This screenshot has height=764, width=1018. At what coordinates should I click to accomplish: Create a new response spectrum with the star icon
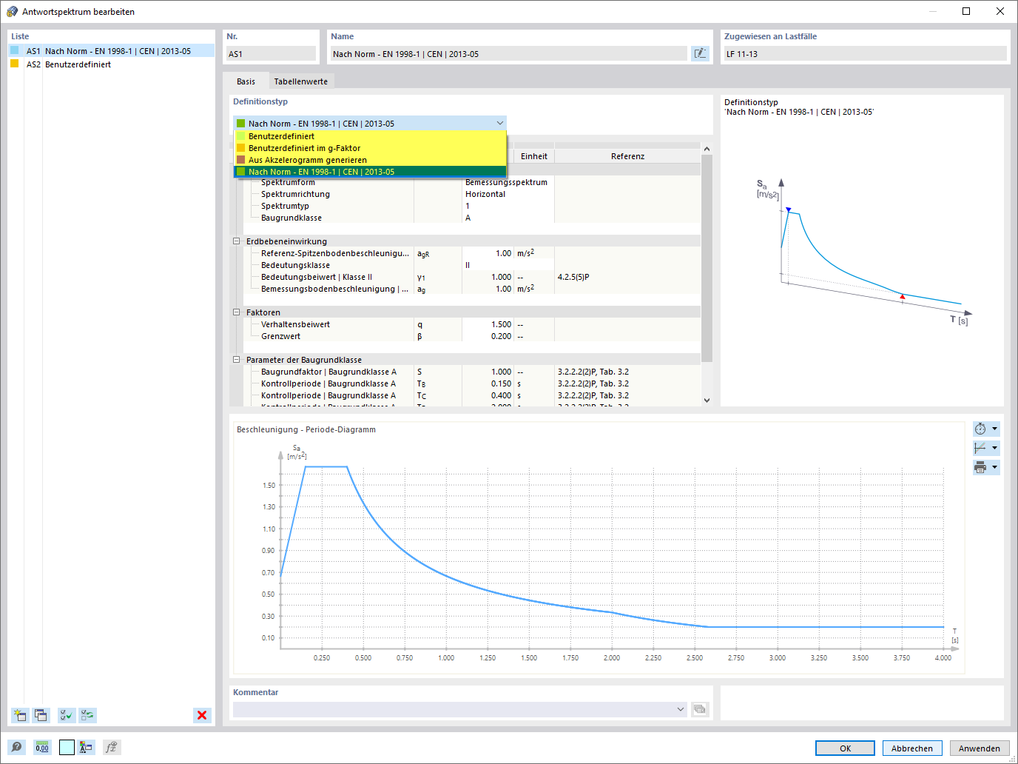(20, 715)
